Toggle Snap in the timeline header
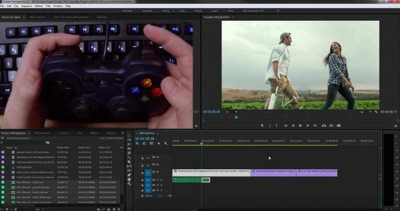This screenshot has width=400, height=211. click(x=144, y=144)
